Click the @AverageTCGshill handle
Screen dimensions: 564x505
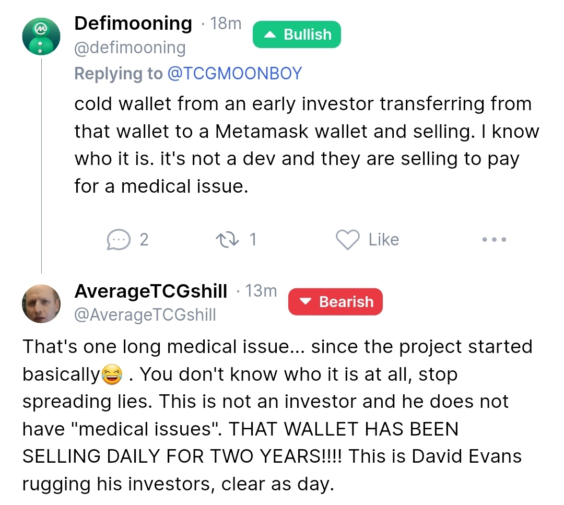coord(145,315)
